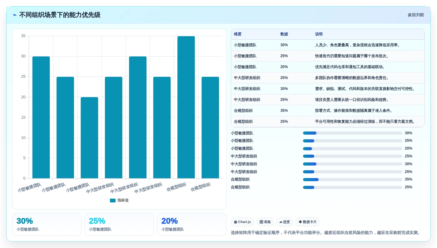The image size is (437, 248).
Task: Select the last chart bar for 合规型组织
Action: tap(210, 127)
